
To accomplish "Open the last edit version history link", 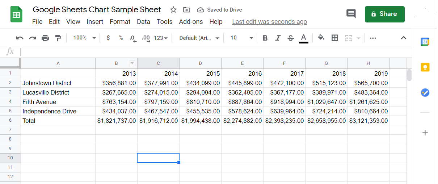I will 269,22.
